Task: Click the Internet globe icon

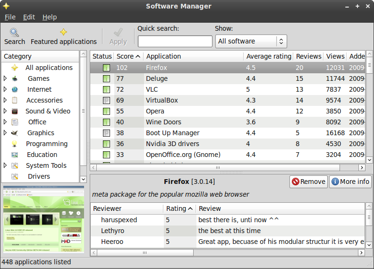Action: tap(15, 89)
